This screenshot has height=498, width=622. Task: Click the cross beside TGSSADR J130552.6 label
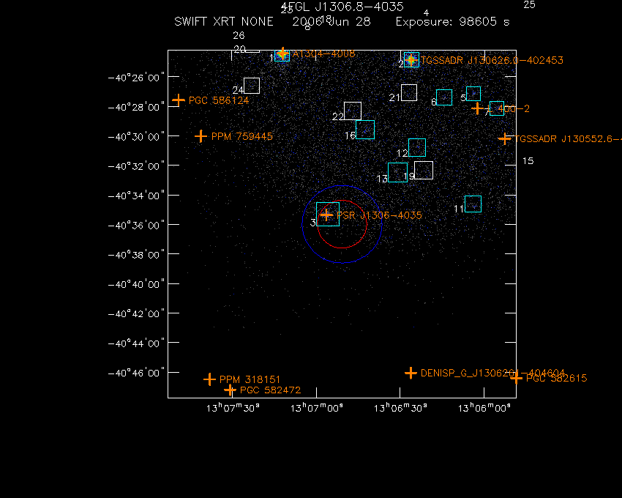(x=505, y=138)
